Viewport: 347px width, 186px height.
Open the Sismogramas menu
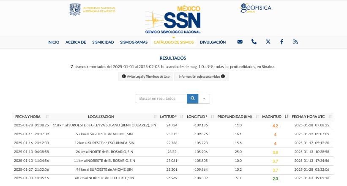coord(134,42)
